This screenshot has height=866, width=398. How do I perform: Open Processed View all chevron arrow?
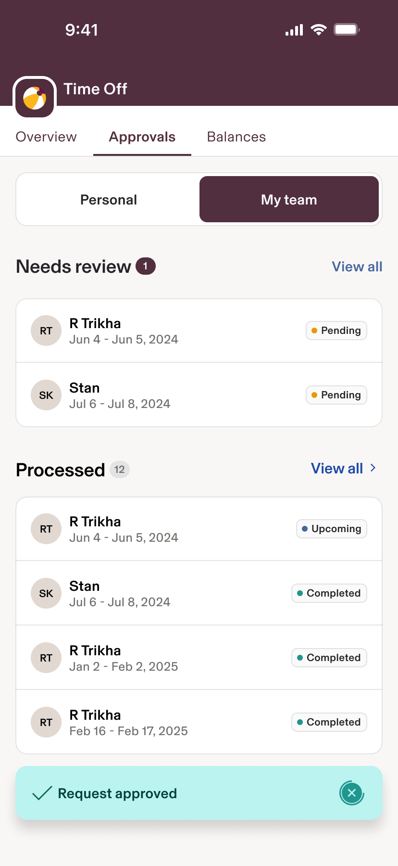(373, 468)
